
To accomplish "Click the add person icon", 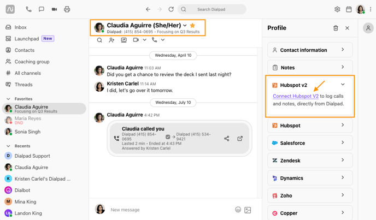I will [111, 40].
